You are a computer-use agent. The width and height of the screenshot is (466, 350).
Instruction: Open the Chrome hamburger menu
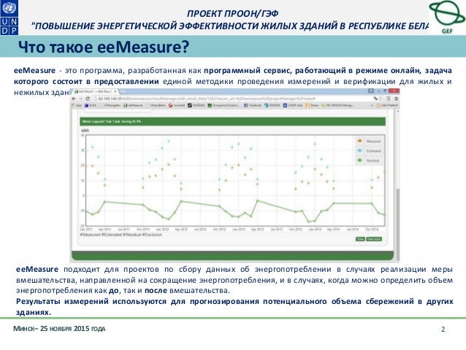(396, 99)
